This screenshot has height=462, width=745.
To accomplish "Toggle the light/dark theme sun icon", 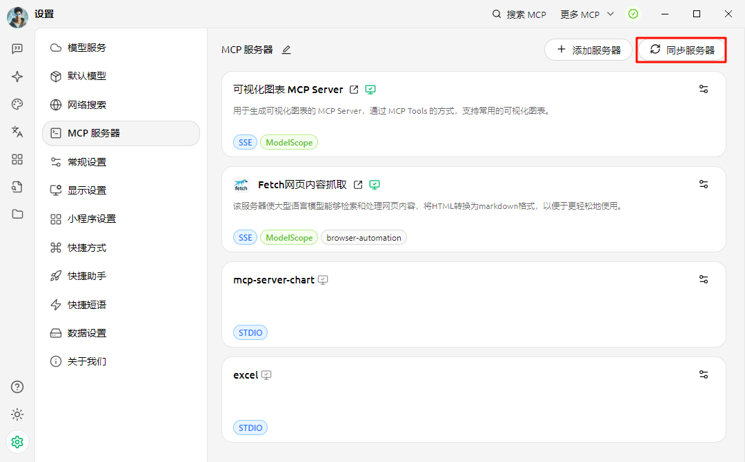I will [x=17, y=414].
